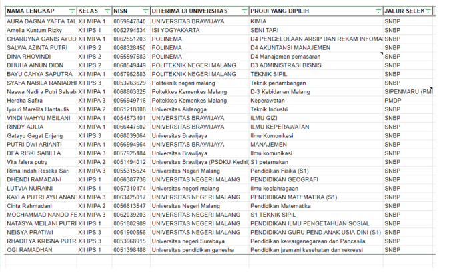Select the KIMIA program cell
Screen dimensions: 467x272
coord(259,22)
